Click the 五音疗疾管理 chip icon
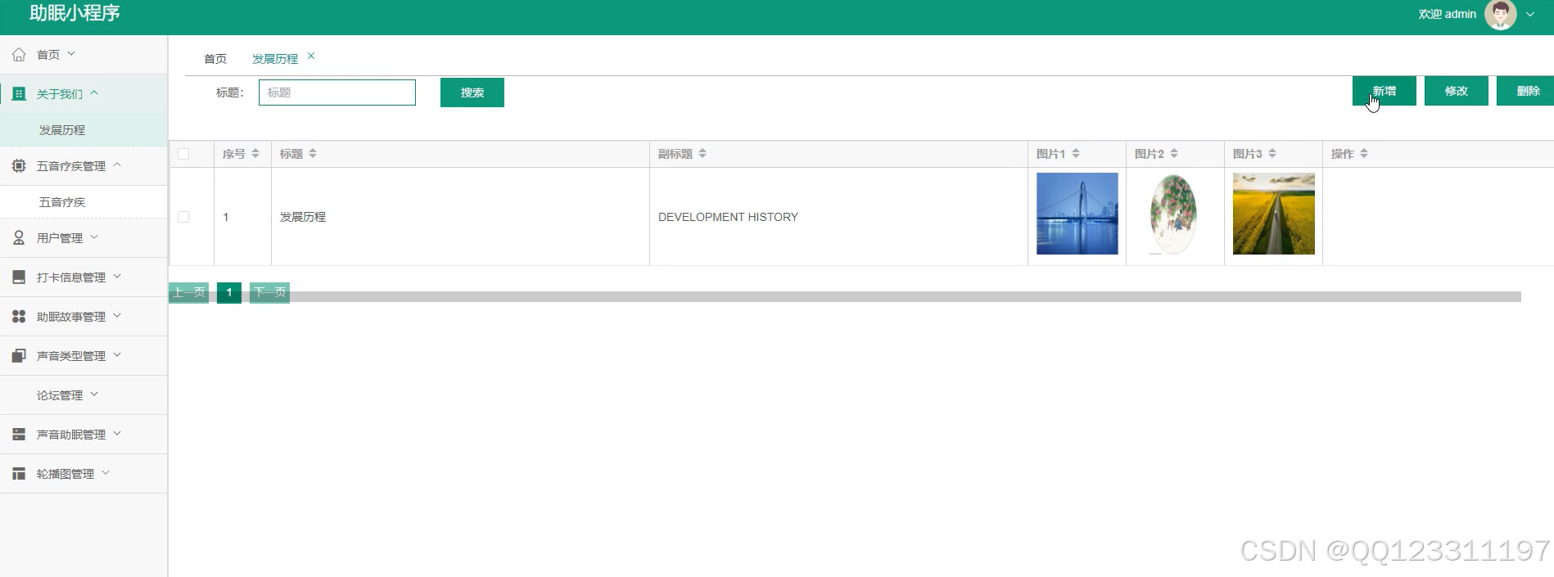The height and width of the screenshot is (577, 1554). pyautogui.click(x=19, y=166)
